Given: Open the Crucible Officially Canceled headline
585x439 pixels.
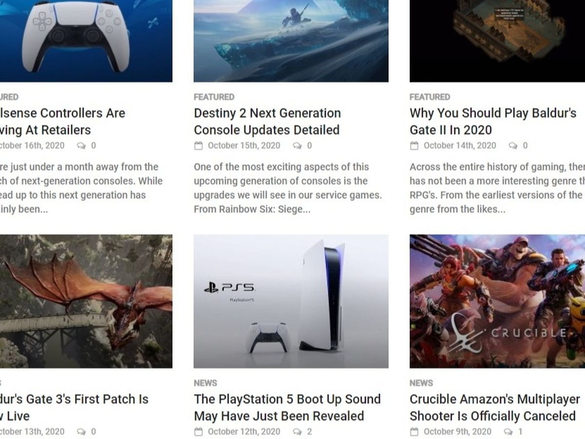Looking at the screenshot, I should click(x=495, y=408).
